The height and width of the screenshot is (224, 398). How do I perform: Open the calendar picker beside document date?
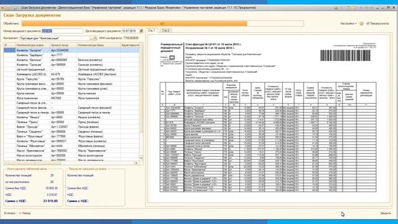point(141,31)
